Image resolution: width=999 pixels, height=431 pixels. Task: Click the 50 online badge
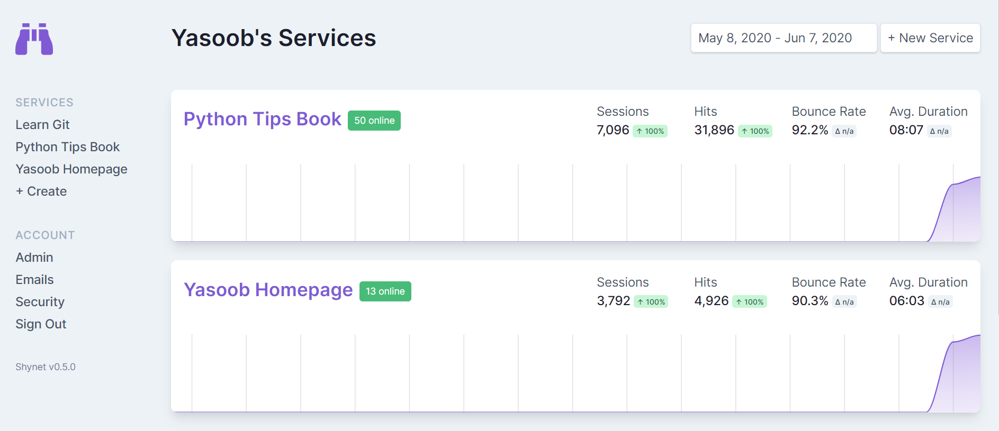(x=374, y=121)
